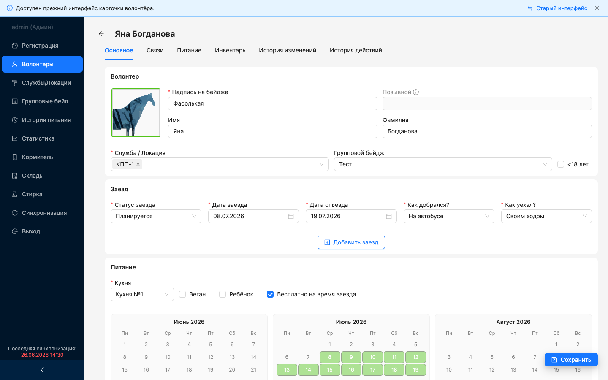Expand the Кухня №1 dropdown
This screenshot has width=608, height=380.
click(142, 294)
